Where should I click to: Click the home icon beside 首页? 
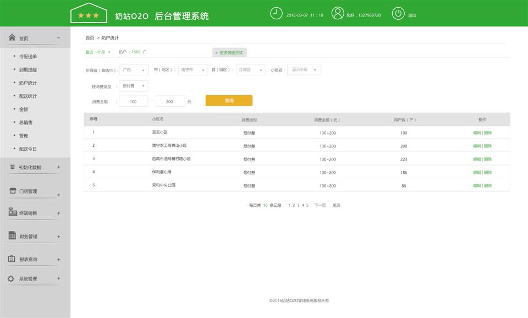(x=12, y=37)
